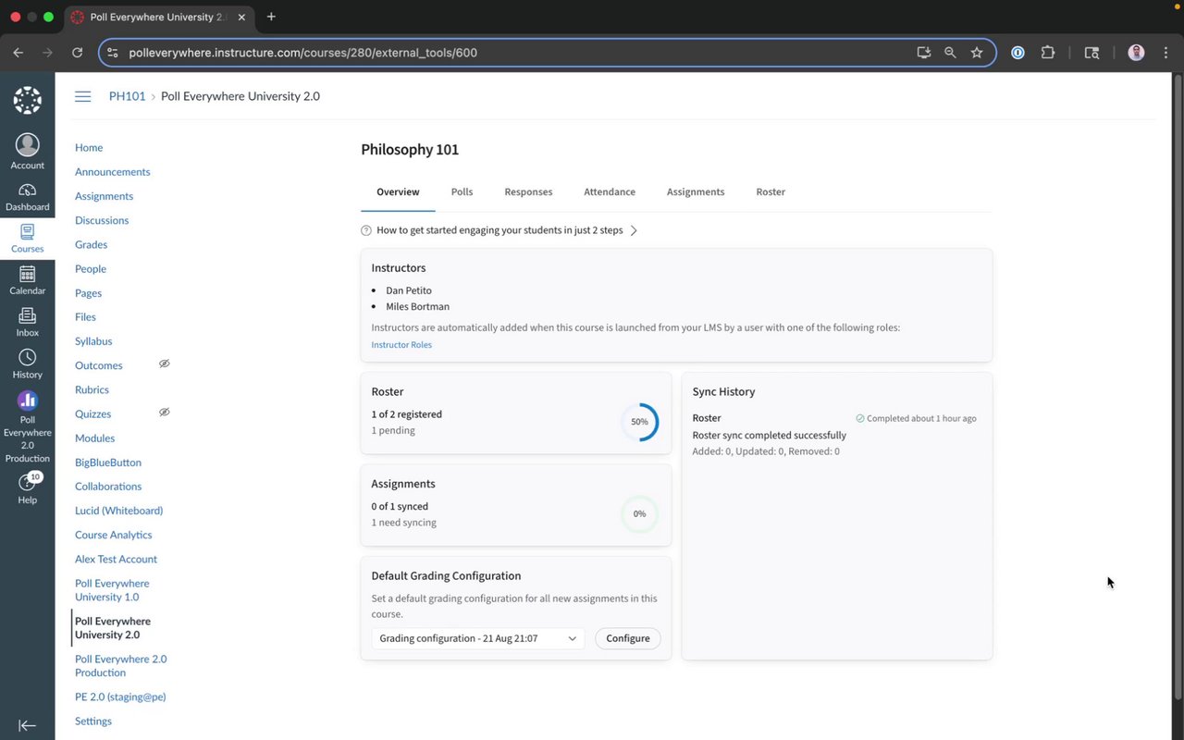This screenshot has height=740, width=1184.
Task: Click the Configure button
Action: 628,638
